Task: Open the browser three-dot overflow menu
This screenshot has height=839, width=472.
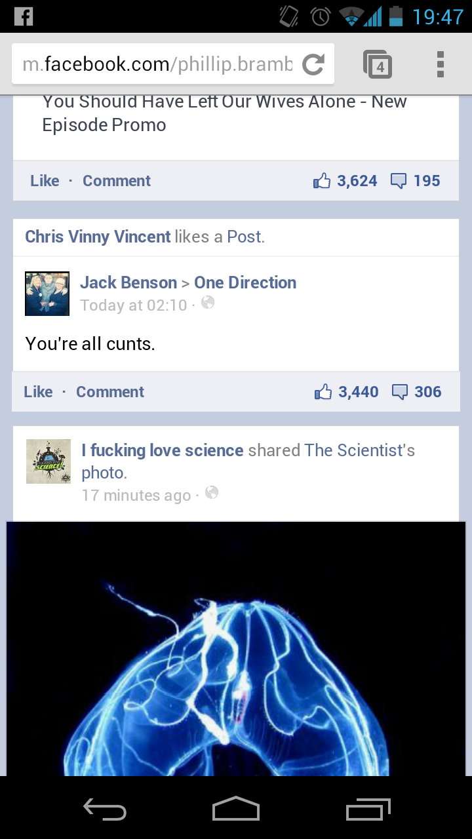Action: click(441, 64)
